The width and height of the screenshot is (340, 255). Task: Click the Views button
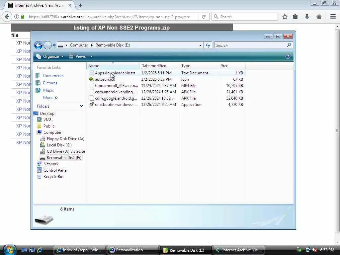click(x=78, y=56)
